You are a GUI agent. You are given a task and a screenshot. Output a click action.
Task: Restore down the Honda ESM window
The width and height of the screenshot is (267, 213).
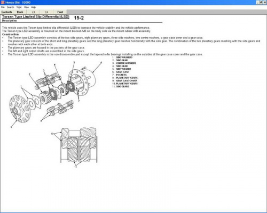click(x=261, y=3)
